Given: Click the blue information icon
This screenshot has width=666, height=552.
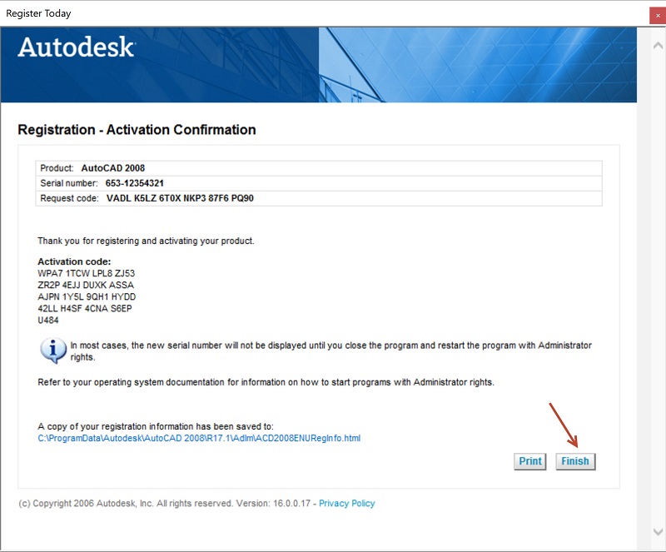Looking at the screenshot, I should pyautogui.click(x=52, y=350).
